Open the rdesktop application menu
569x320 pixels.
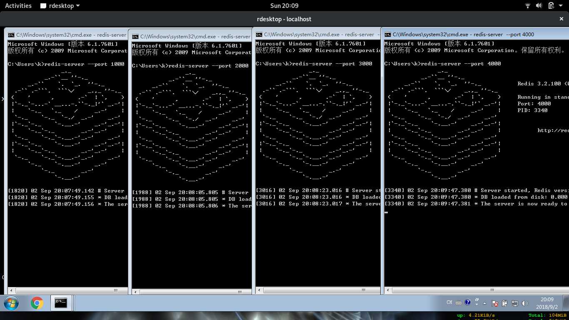(x=60, y=5)
